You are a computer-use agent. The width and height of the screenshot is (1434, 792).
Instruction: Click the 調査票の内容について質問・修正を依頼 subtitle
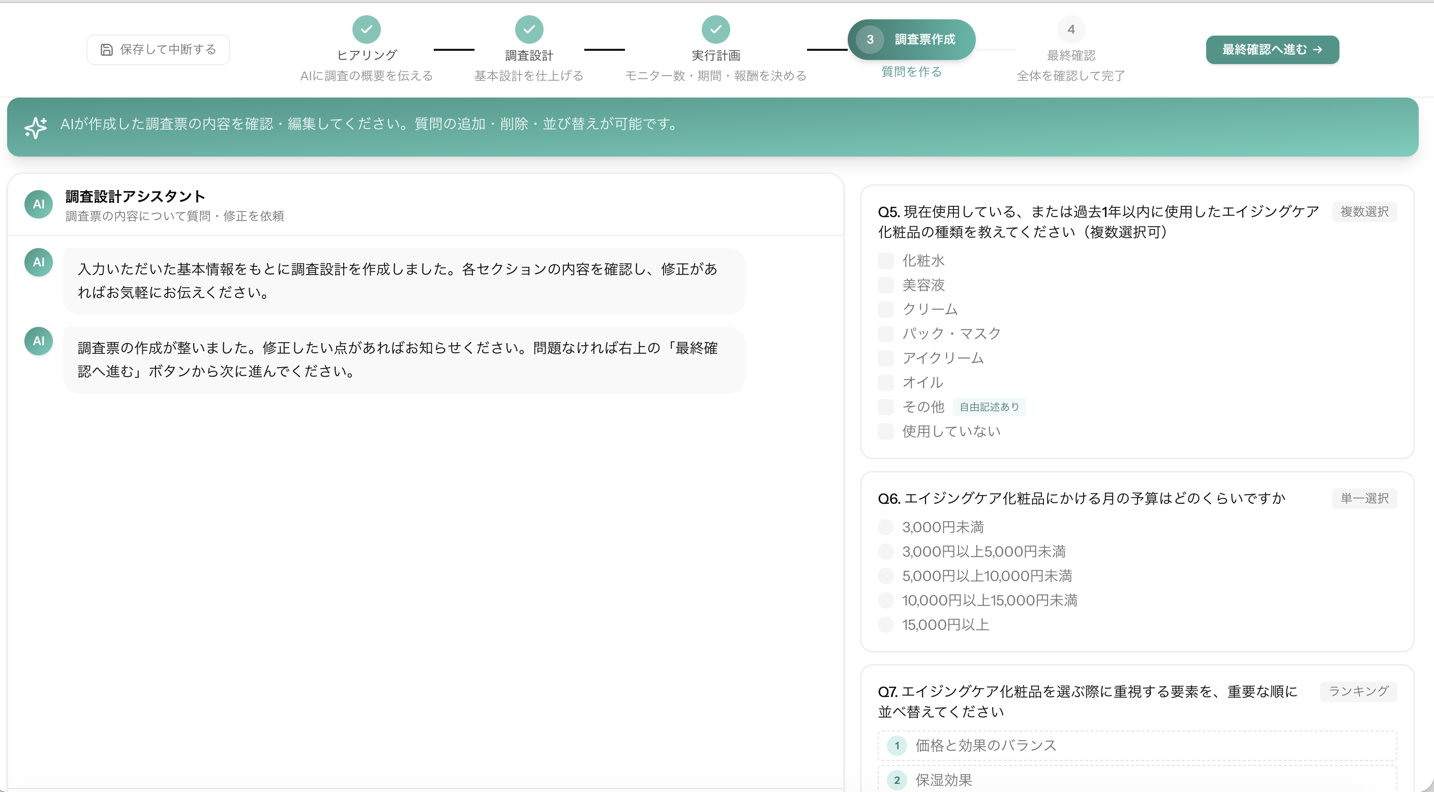coord(175,216)
